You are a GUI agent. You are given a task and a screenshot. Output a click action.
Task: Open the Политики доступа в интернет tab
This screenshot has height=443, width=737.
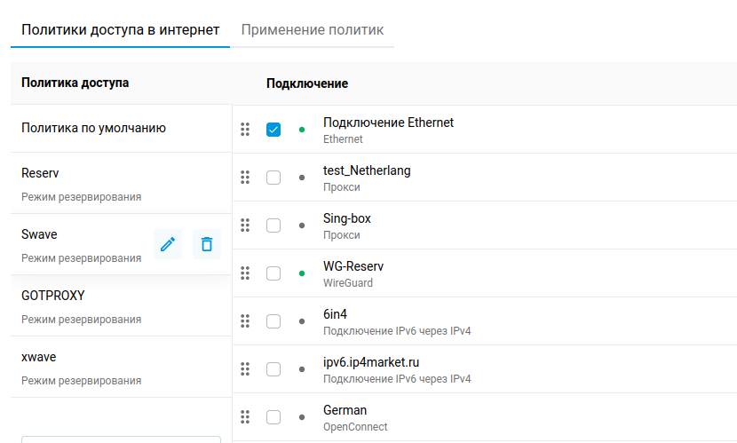tap(121, 30)
